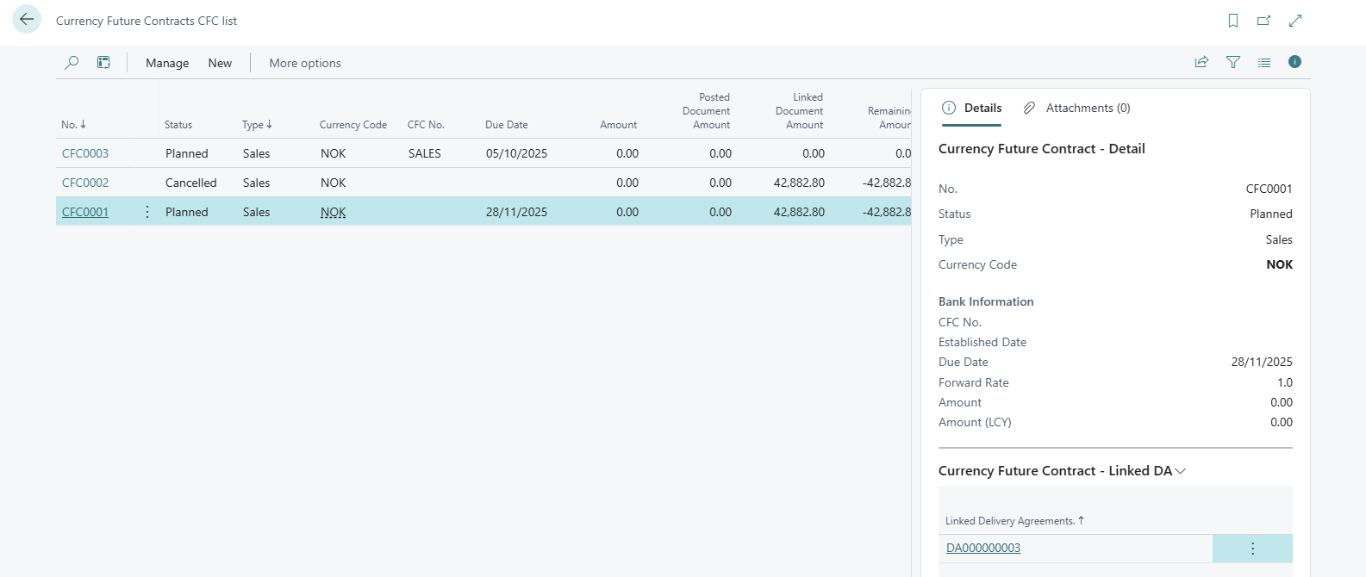Open row menu for CFC0001
Viewport: 1366px width, 577px height.
147,212
